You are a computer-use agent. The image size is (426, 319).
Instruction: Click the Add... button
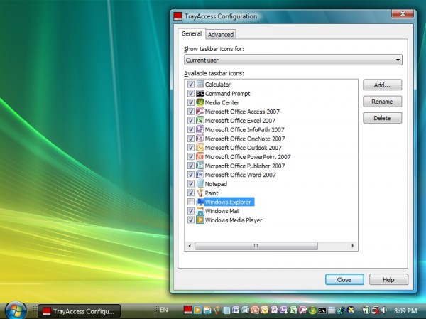point(382,85)
